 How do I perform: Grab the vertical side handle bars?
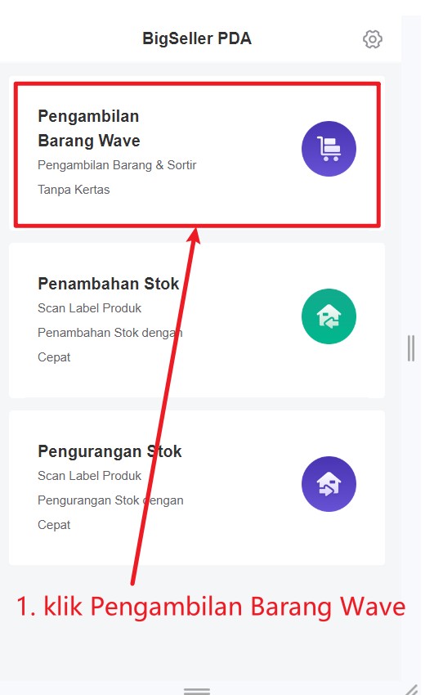pyautogui.click(x=411, y=348)
